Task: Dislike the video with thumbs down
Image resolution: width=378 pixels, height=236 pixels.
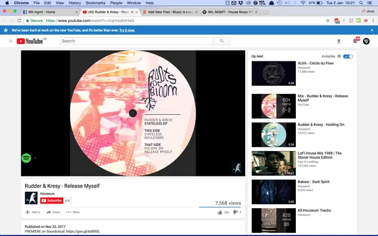Action: [235, 212]
